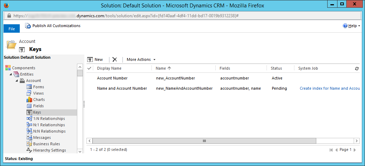Click the Hierarchy Settings icon
Viewport: 365px width, 166px height.
29,150
